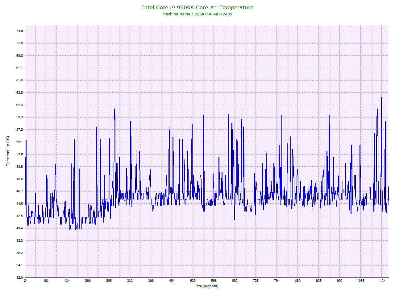Select the 266 seconds time axis label

click(109, 281)
